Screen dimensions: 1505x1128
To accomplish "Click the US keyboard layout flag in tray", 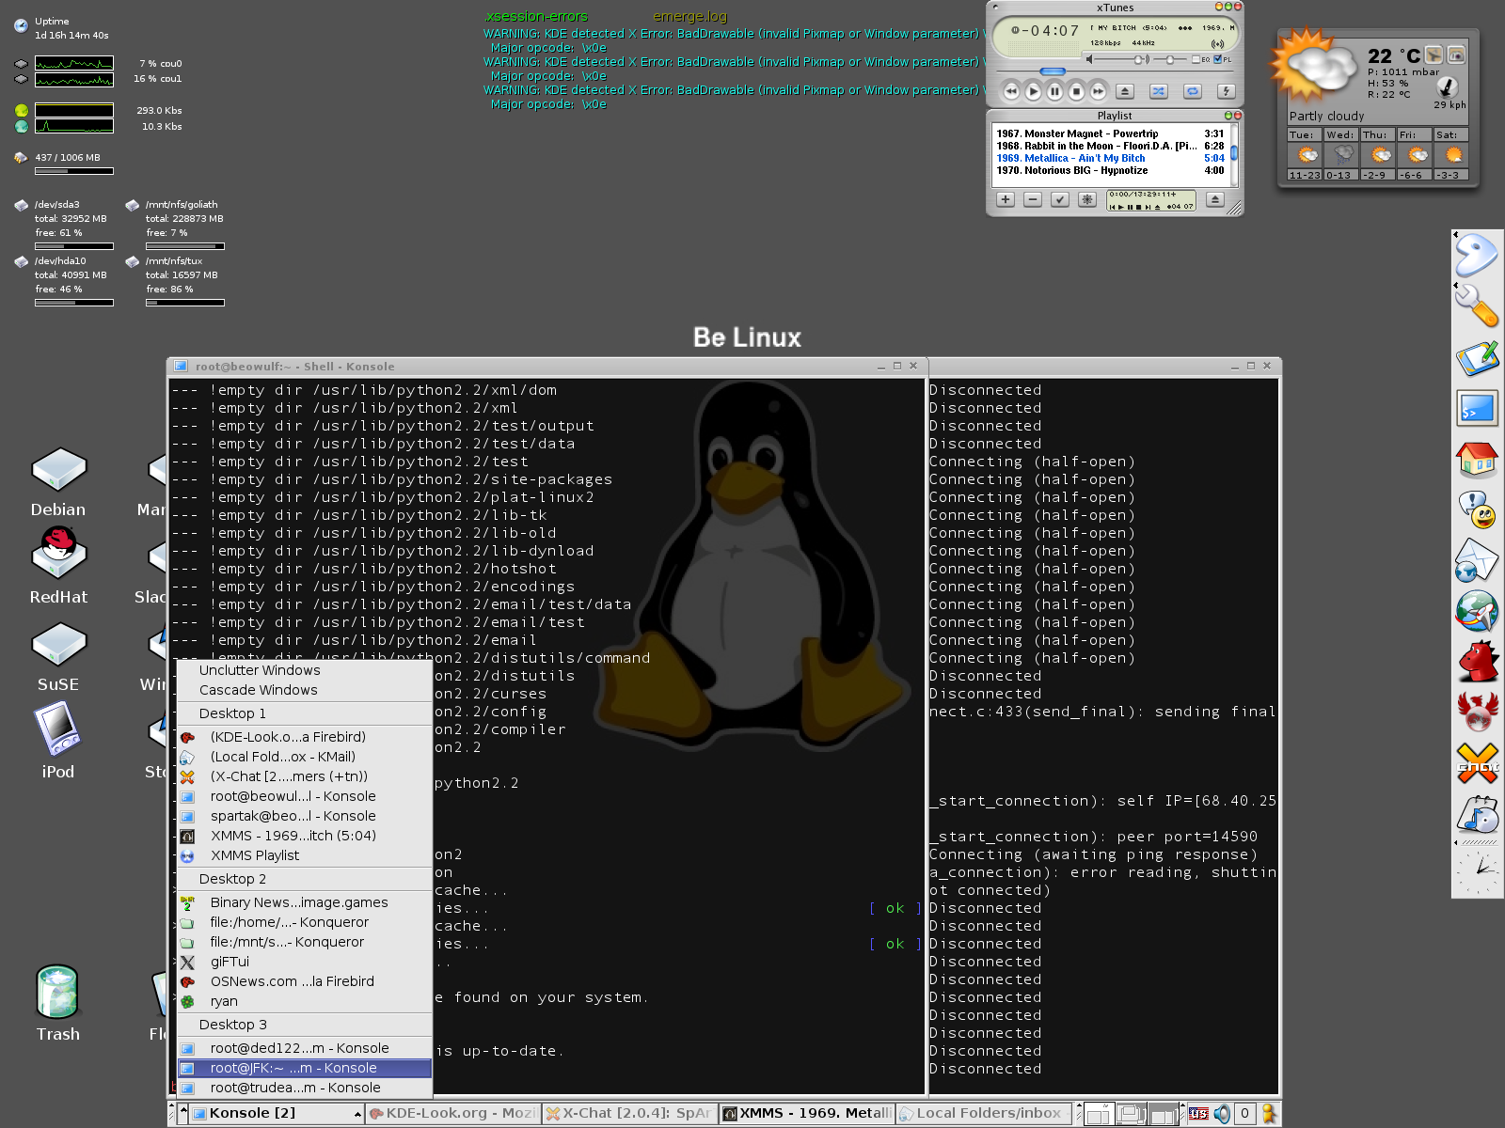I will [x=1198, y=1114].
